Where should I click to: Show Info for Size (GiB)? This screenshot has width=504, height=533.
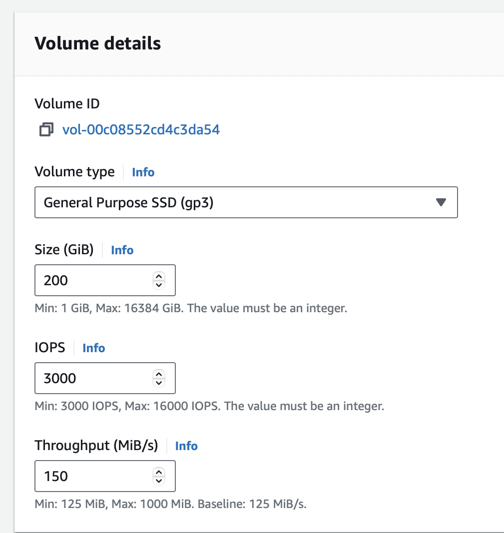click(122, 250)
